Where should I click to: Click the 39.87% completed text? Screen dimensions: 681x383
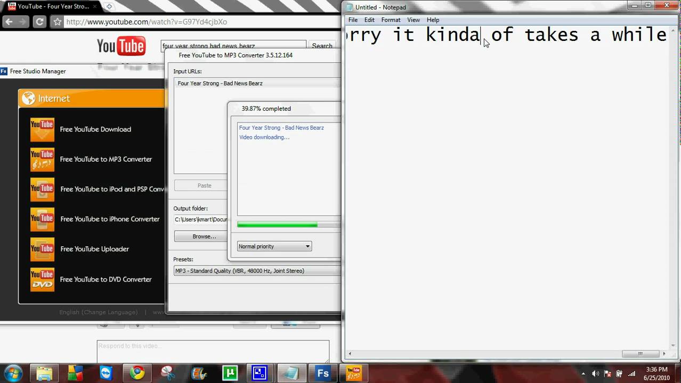[266, 109]
